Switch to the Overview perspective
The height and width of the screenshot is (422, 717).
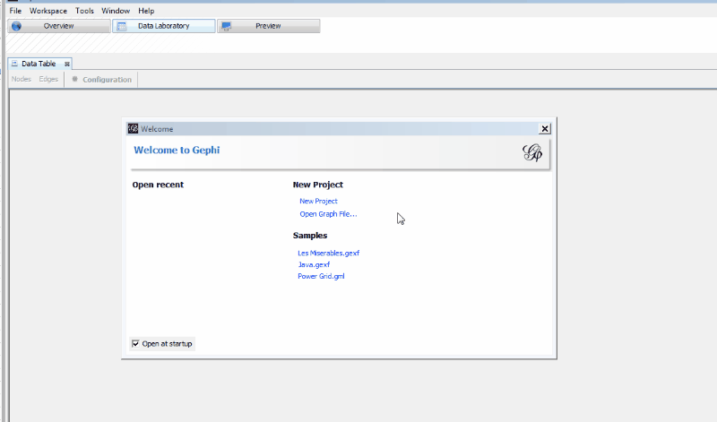point(59,26)
